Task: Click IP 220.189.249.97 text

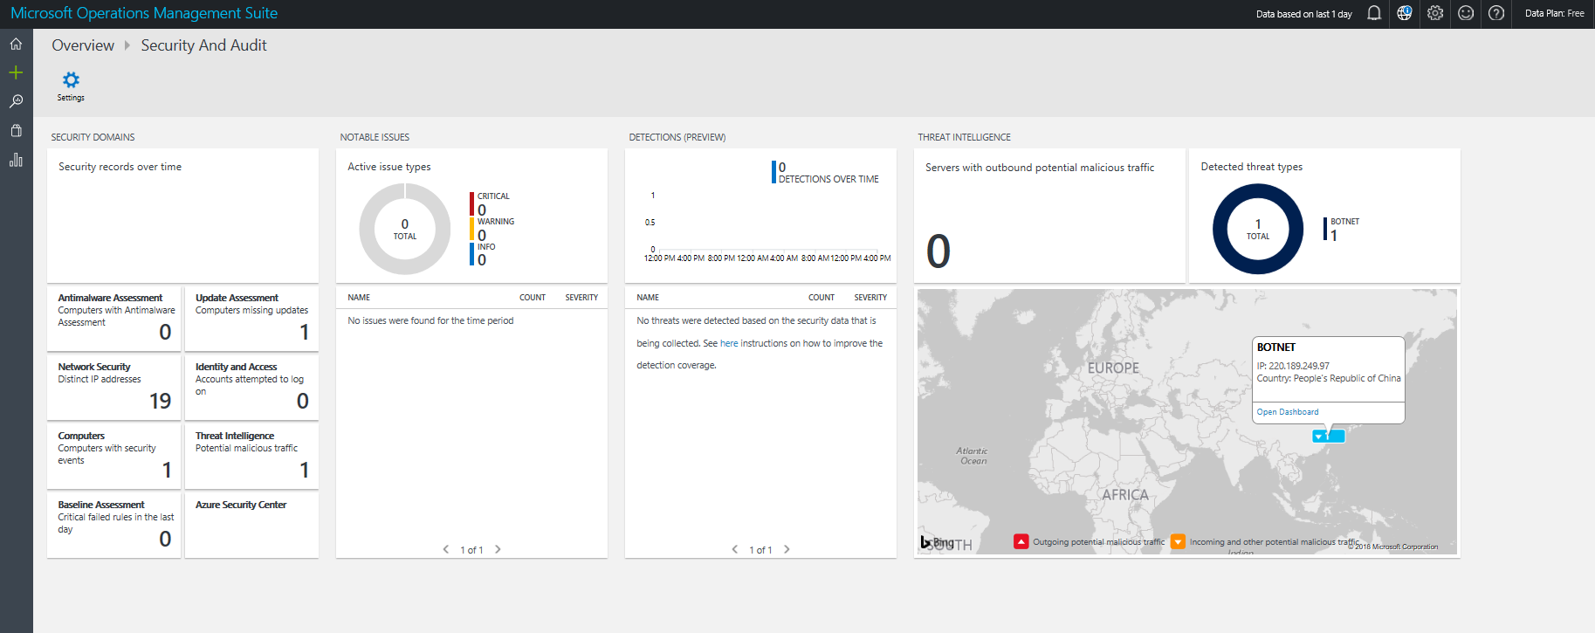Action: [x=1293, y=366]
